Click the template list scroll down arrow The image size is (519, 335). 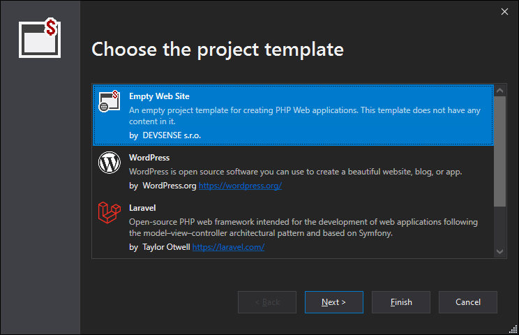tap(499, 251)
